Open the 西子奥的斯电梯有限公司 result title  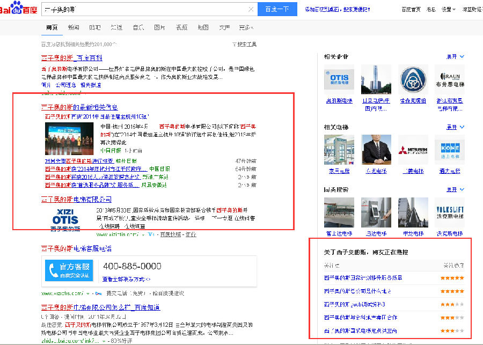coord(76,199)
